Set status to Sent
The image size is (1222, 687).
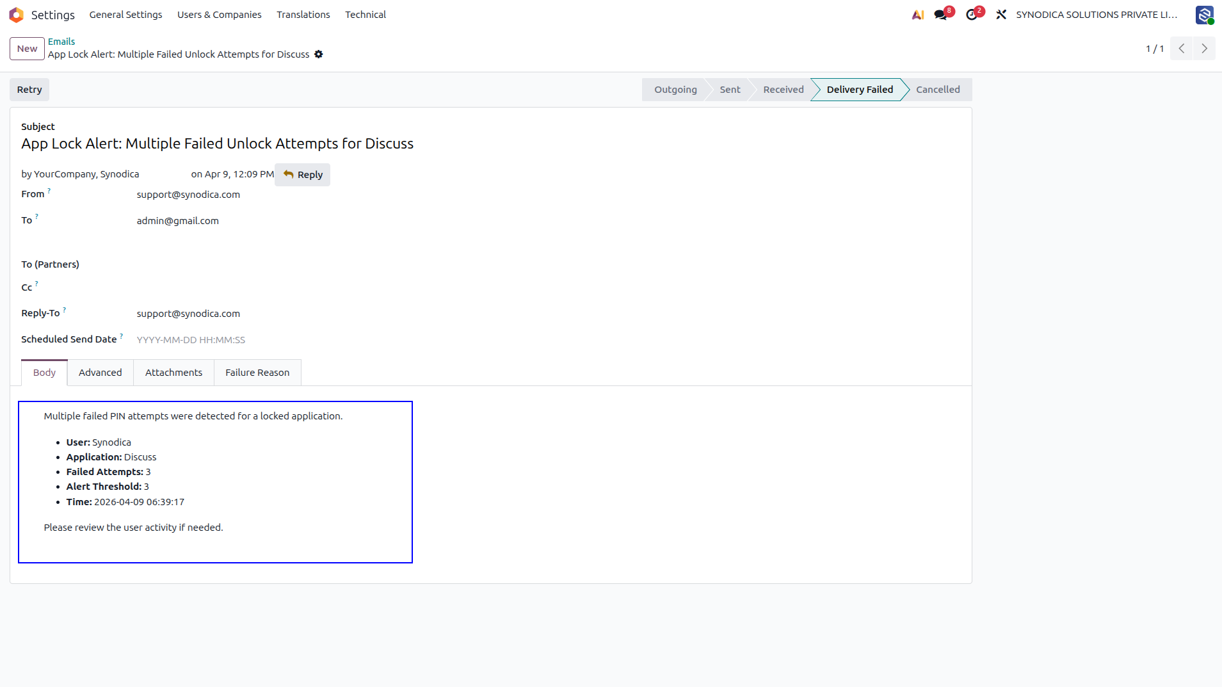[730, 90]
